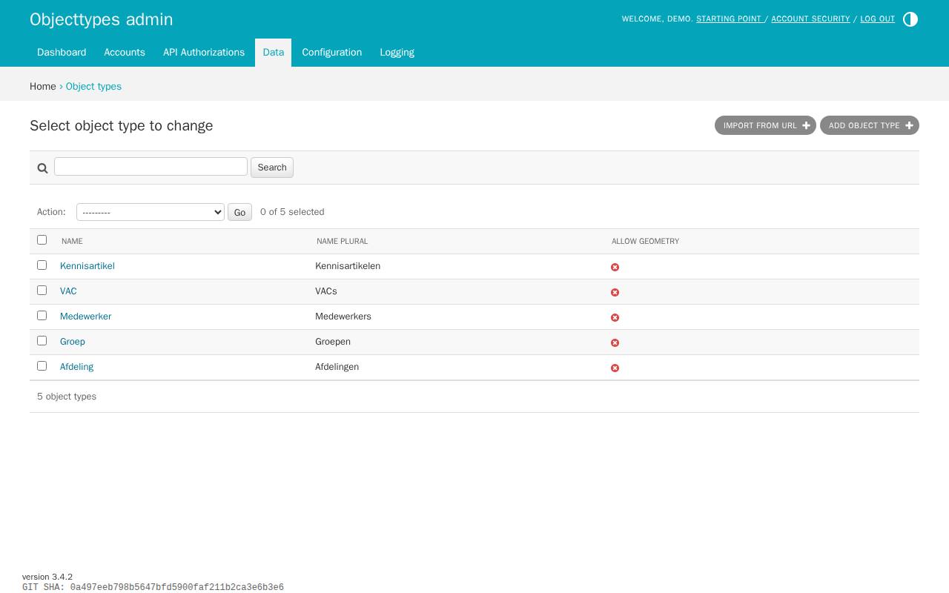
Task: Click the red geometry icon for Groep
Action: pos(615,342)
